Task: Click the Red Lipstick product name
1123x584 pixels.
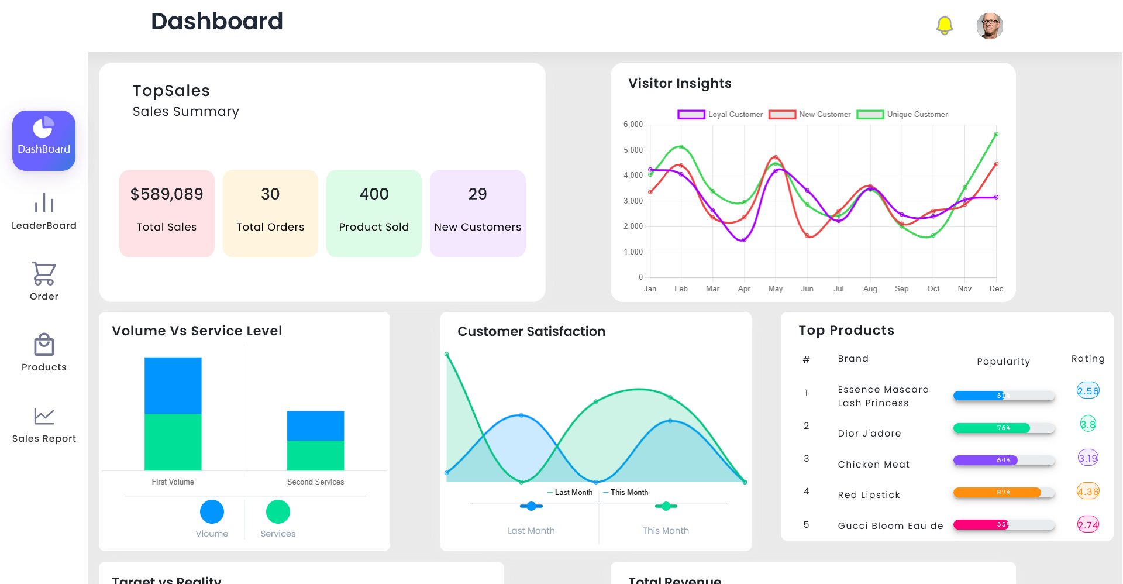Action: pos(869,495)
